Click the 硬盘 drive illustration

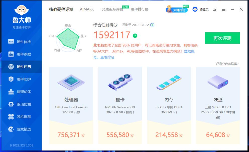218,82
